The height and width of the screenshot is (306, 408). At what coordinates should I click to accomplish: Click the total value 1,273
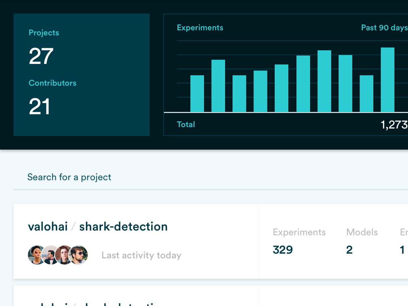394,125
